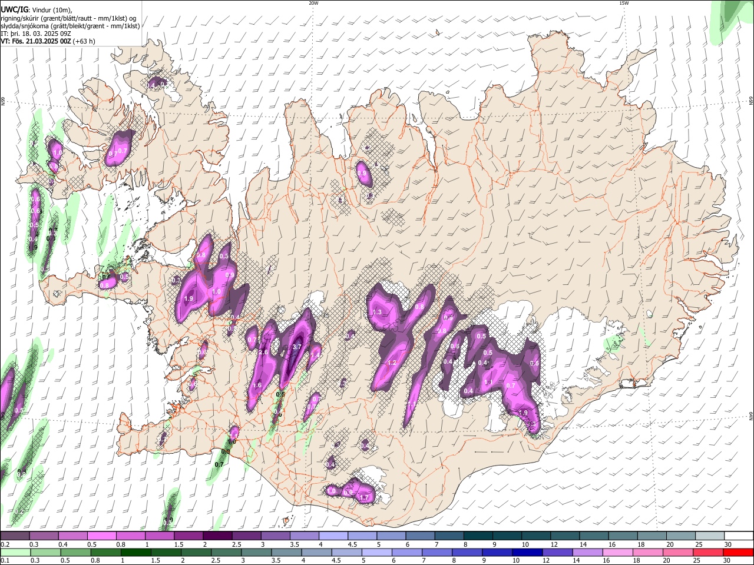
Task: Pick the dark teal 8 swatch, upper legend
Action: 478,536
